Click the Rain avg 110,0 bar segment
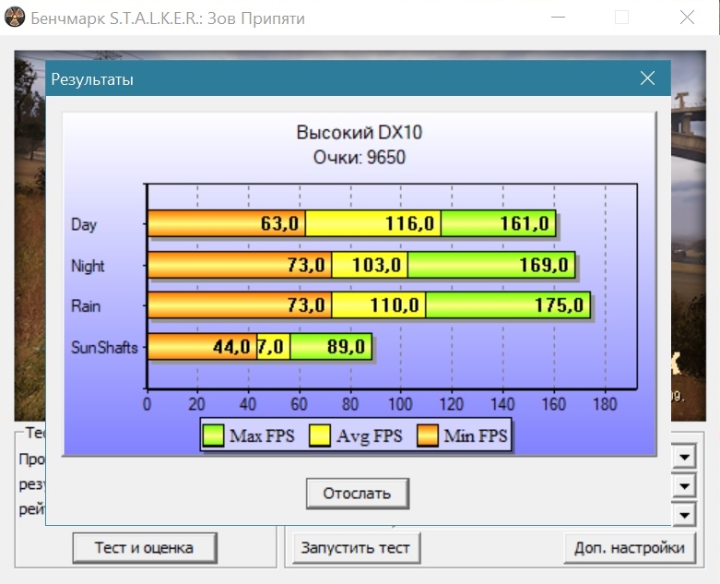The height and width of the screenshot is (584, 720). point(378,304)
